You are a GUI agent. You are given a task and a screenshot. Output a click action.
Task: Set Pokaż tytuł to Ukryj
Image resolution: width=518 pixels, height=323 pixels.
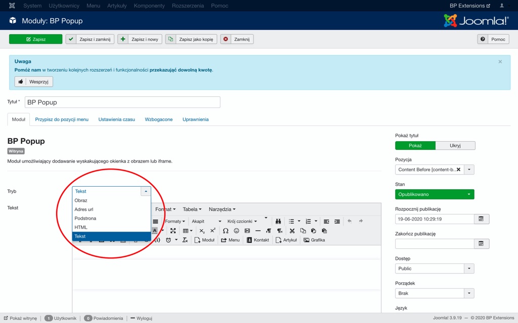click(455, 145)
